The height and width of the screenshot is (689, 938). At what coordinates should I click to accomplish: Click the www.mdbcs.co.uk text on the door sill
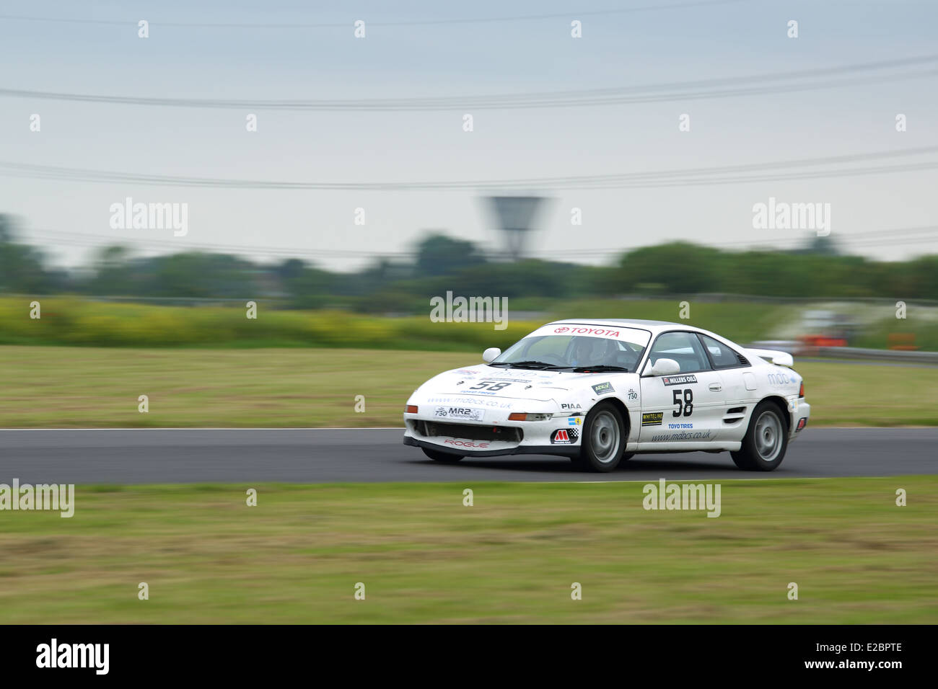681,436
